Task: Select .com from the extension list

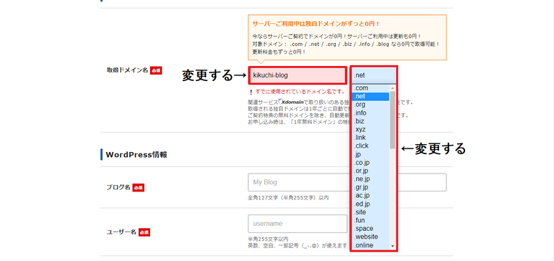Action: pos(370,88)
